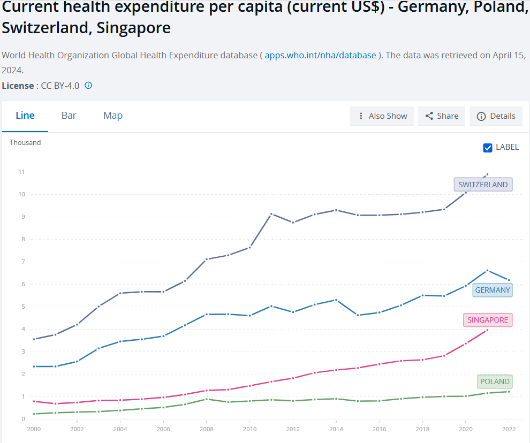Click Germany's 2022 data point

(x=509, y=280)
